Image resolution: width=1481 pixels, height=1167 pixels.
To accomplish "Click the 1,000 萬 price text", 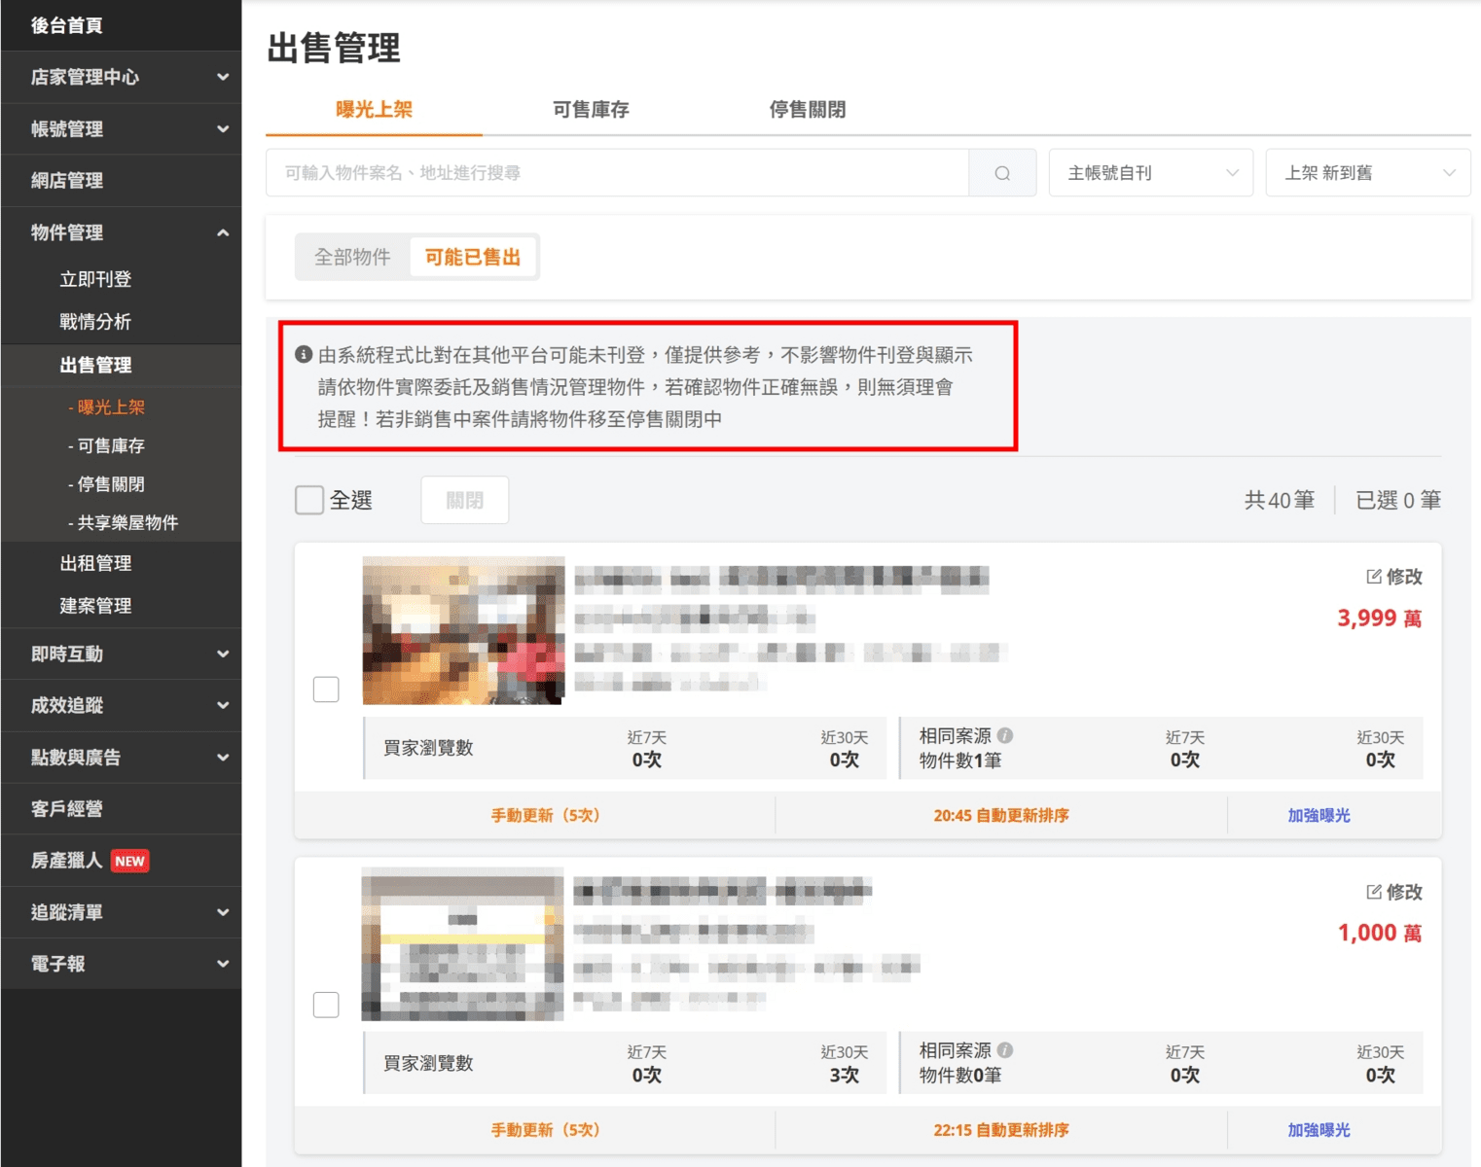I will click(1379, 934).
